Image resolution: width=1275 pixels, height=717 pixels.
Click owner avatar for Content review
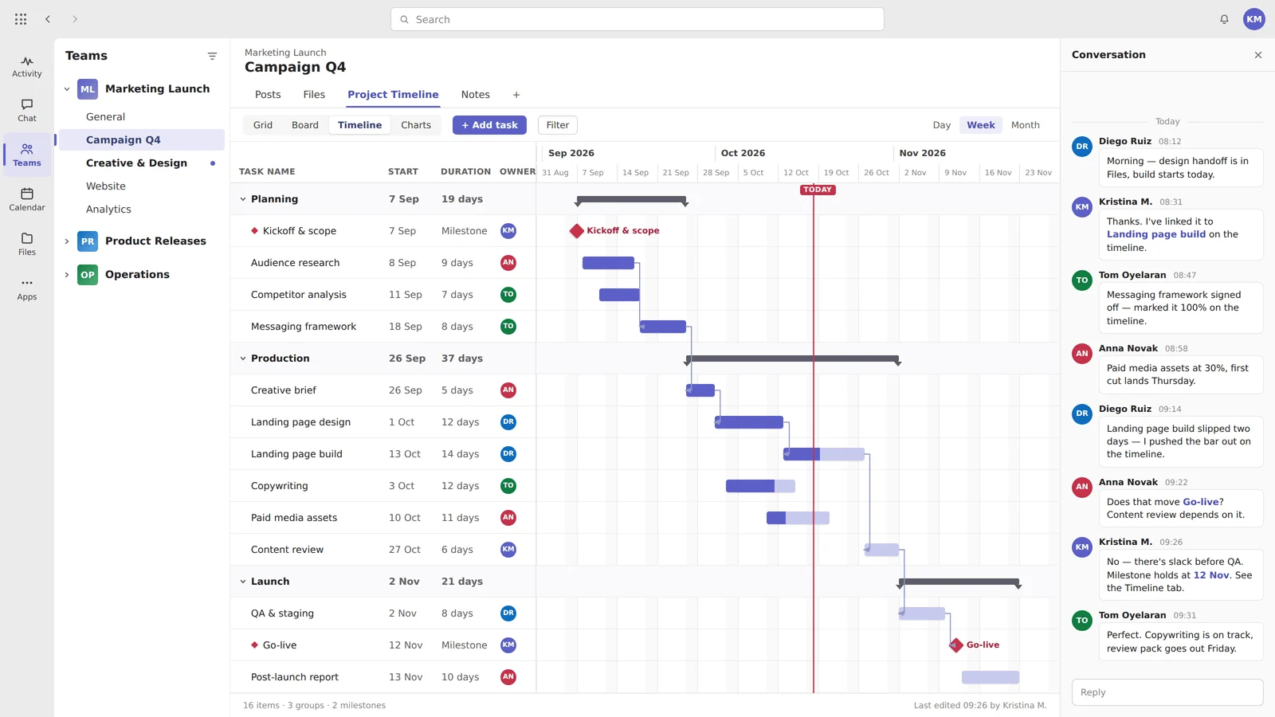pyautogui.click(x=508, y=550)
